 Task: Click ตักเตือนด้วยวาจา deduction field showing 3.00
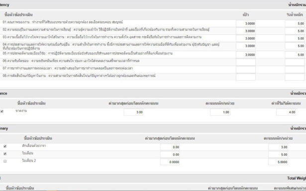click(x=278, y=147)
